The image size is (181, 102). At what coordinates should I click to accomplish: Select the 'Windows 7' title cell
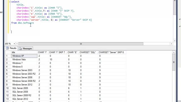pos(24,63)
